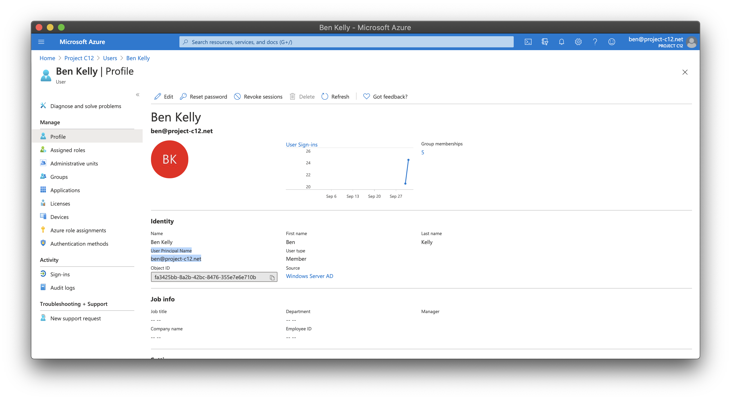Collapse the left sidebar with double chevron
This screenshot has width=731, height=400.
click(138, 95)
